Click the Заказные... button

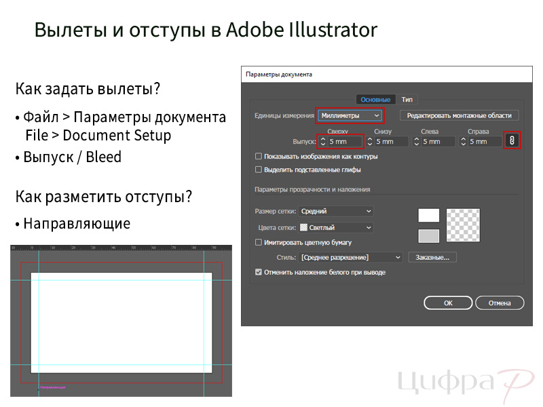432,258
